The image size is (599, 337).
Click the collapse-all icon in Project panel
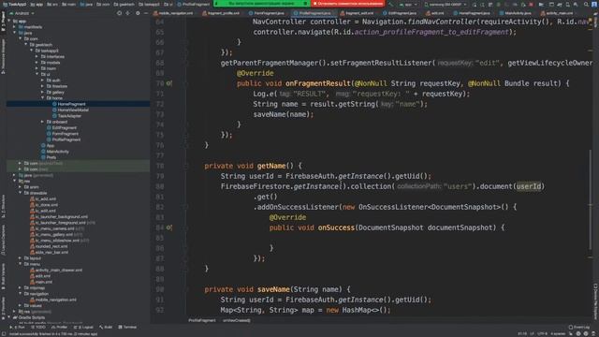[x=128, y=13]
